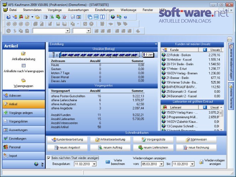The width and height of the screenshot is (236, 177).
Task: Open the Bezugsdatum date dropdown
Action: point(94,164)
